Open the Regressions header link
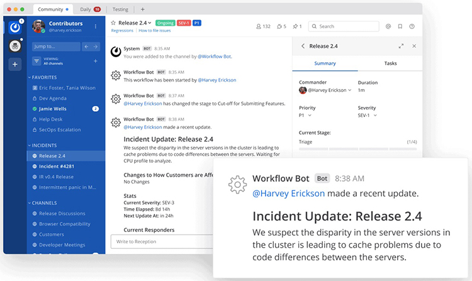Image resolution: width=472 pixels, height=281 pixels. (x=122, y=31)
